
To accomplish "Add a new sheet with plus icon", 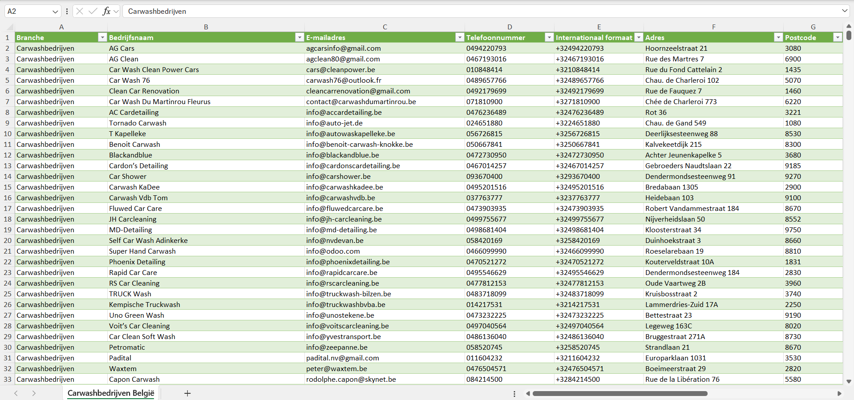I will (187, 393).
